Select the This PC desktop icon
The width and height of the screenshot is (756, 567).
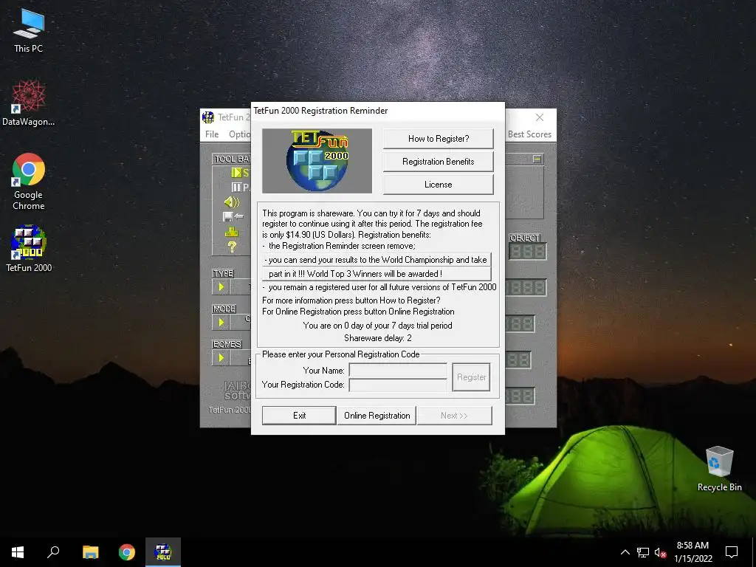29,31
